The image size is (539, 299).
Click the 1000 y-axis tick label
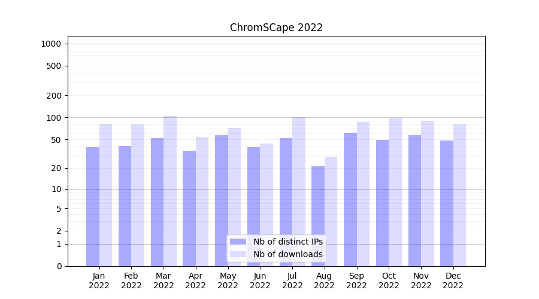pos(51,44)
